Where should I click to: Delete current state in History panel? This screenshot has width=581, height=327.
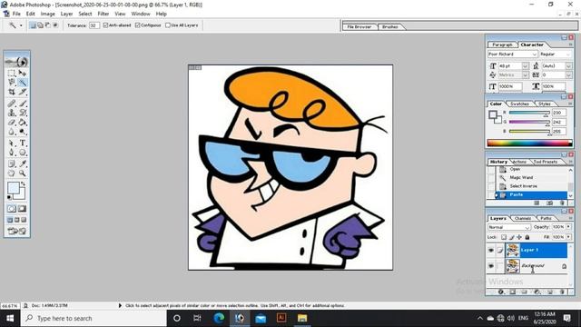[x=562, y=203]
